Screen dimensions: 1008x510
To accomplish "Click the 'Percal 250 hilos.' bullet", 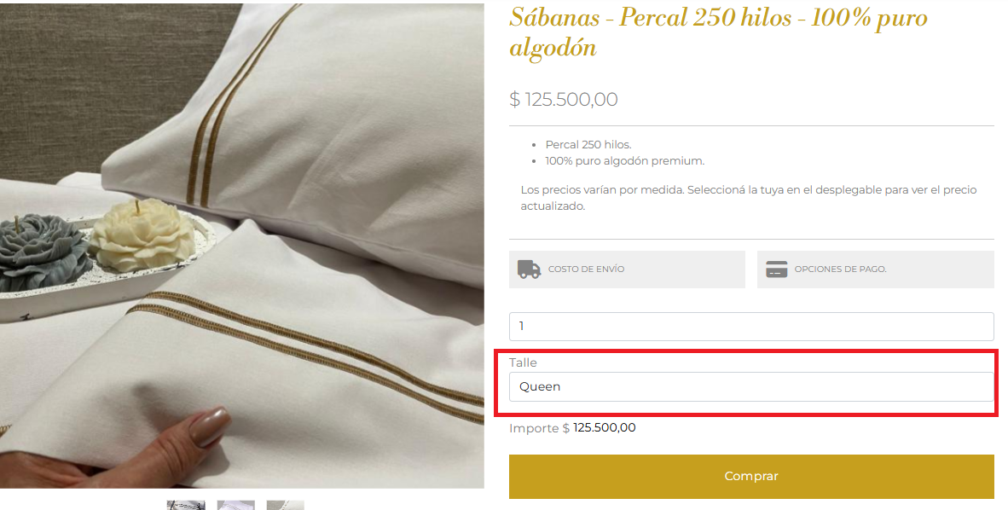I will 588,145.
